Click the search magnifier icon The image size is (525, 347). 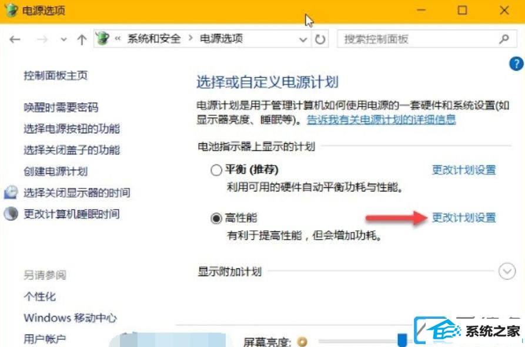[x=504, y=39]
